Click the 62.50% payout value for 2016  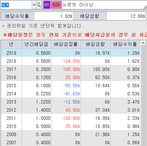103,78
